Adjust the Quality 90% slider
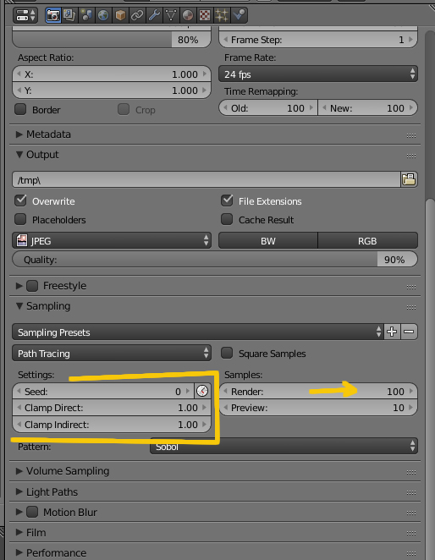 pyautogui.click(x=215, y=260)
